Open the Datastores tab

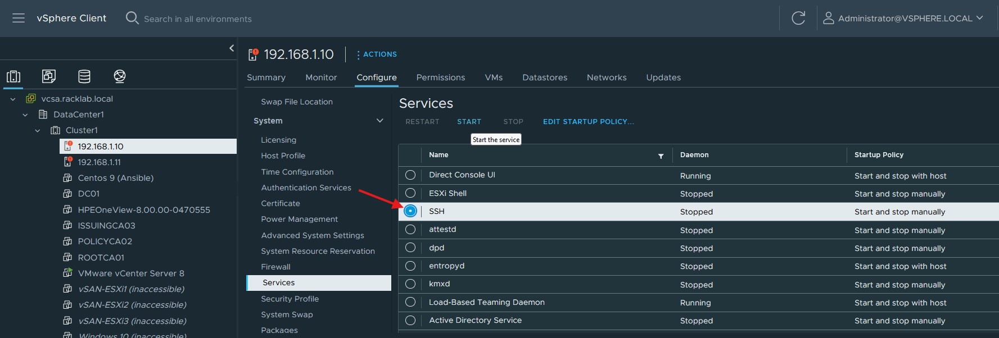pos(545,77)
